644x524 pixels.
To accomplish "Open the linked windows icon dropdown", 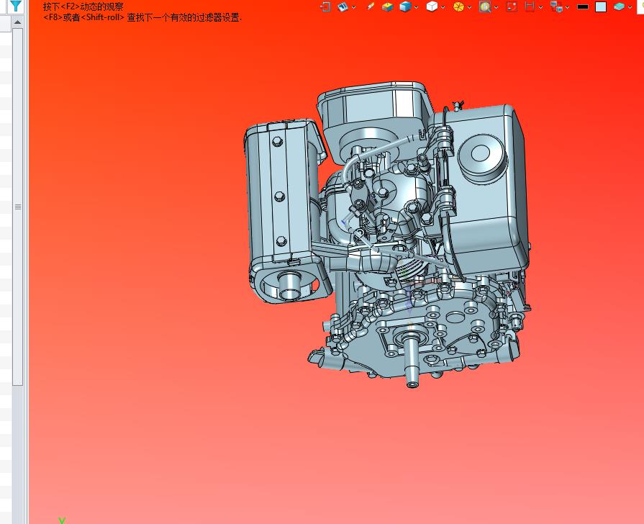I will [x=567, y=7].
